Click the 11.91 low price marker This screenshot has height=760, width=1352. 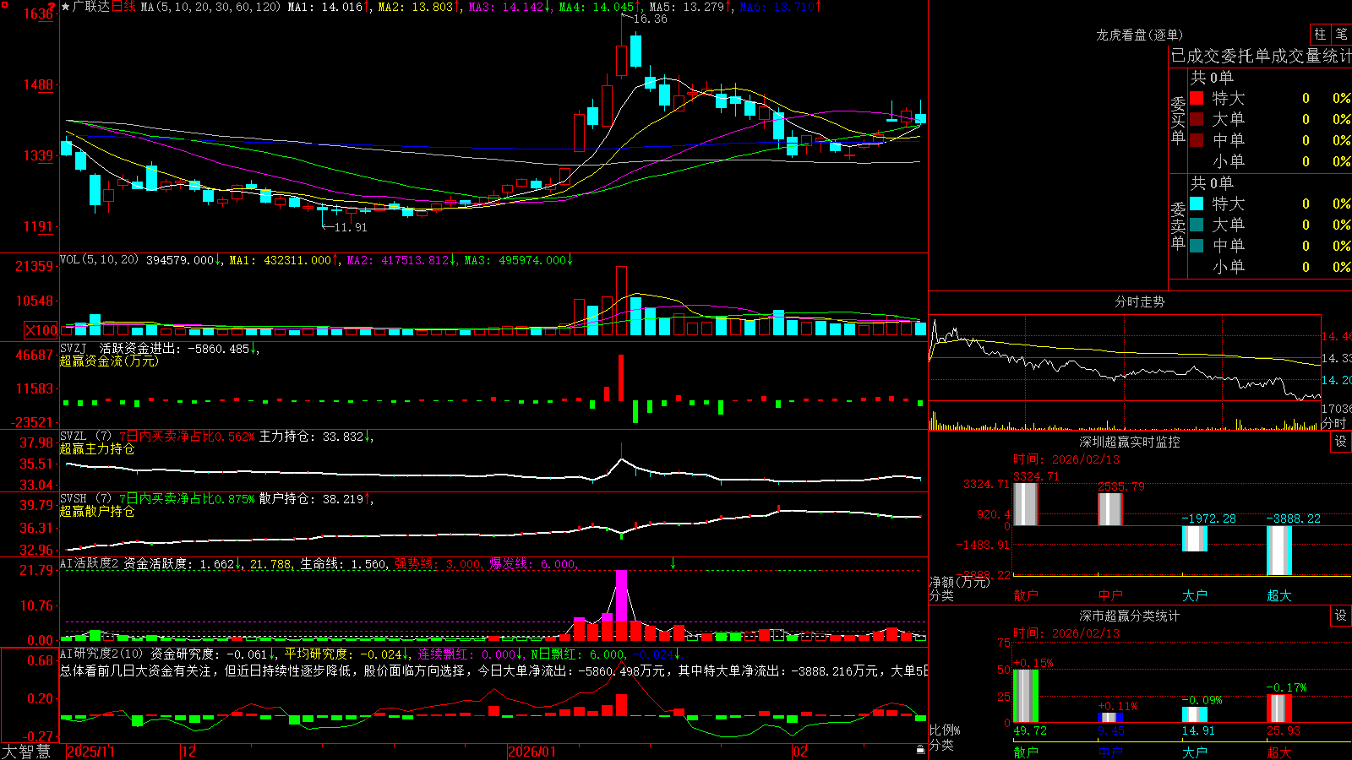pyautogui.click(x=351, y=227)
